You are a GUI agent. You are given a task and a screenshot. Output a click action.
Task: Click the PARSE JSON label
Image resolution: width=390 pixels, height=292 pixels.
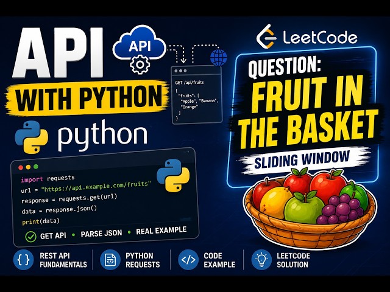(x=102, y=234)
